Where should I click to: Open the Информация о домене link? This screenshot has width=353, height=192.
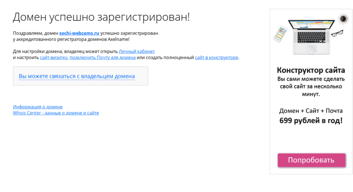pos(38,107)
